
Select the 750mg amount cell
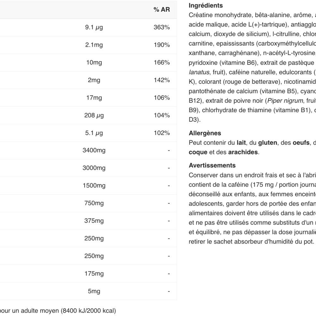(94, 203)
